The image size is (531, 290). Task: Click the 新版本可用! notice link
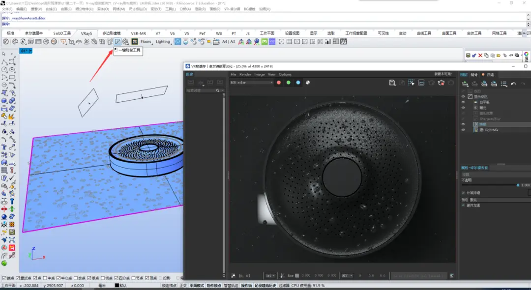(x=443, y=74)
